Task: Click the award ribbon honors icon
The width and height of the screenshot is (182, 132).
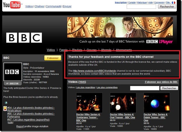Action: pyautogui.click(x=5, y=108)
